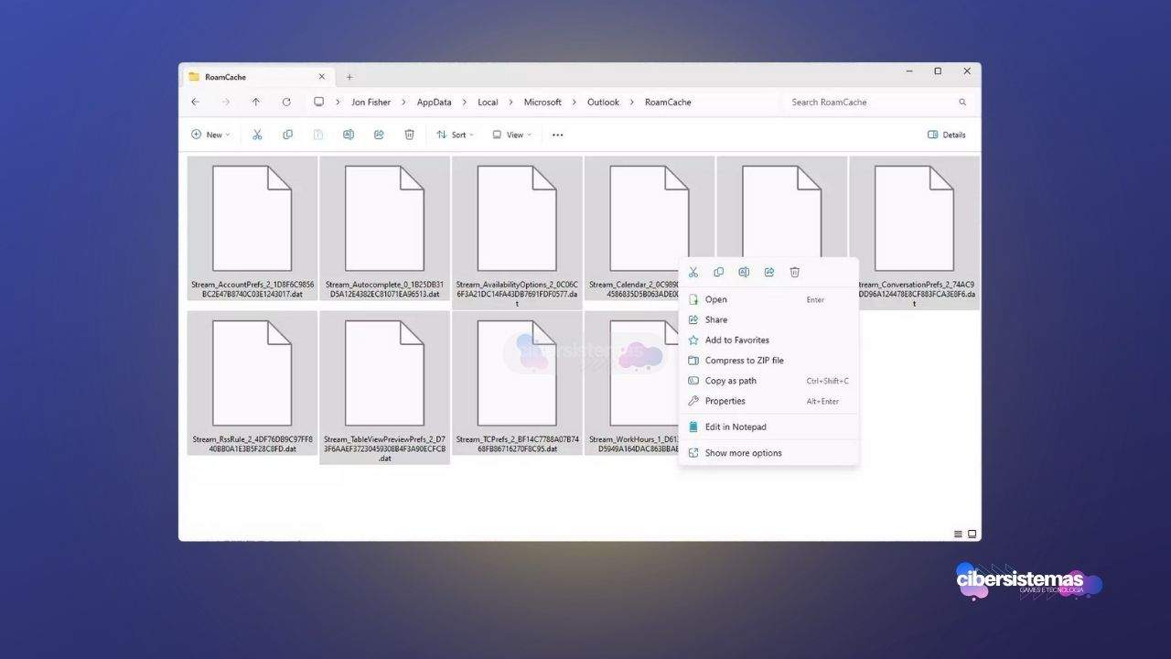Select Add to Favorites
This screenshot has width=1171, height=659.
point(768,340)
